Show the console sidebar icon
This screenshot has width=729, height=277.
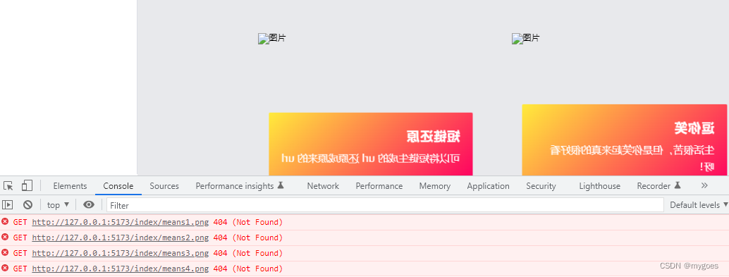click(x=8, y=204)
